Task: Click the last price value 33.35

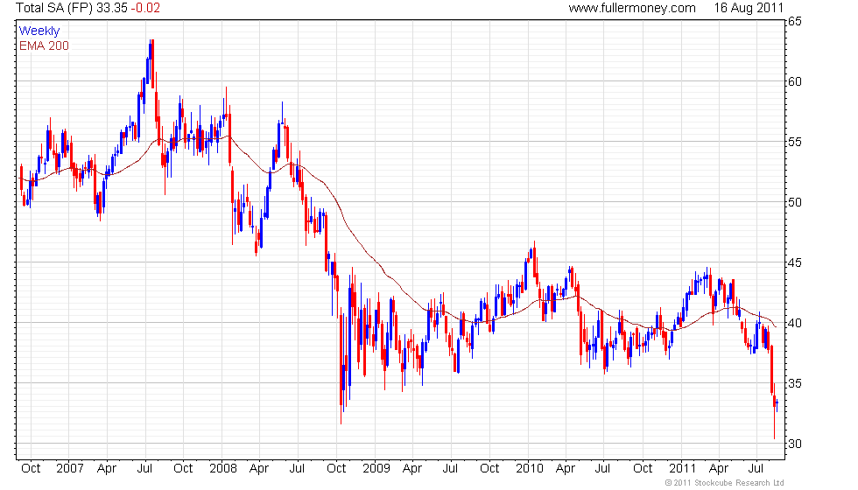Action: pyautogui.click(x=112, y=8)
